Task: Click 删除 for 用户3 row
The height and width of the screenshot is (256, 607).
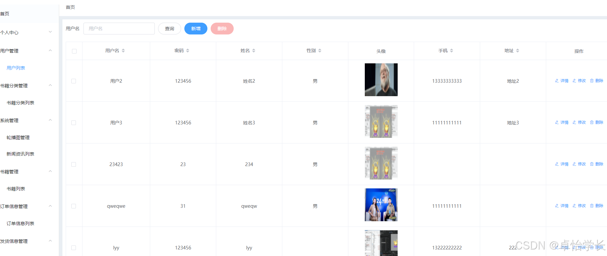Action: (596, 122)
